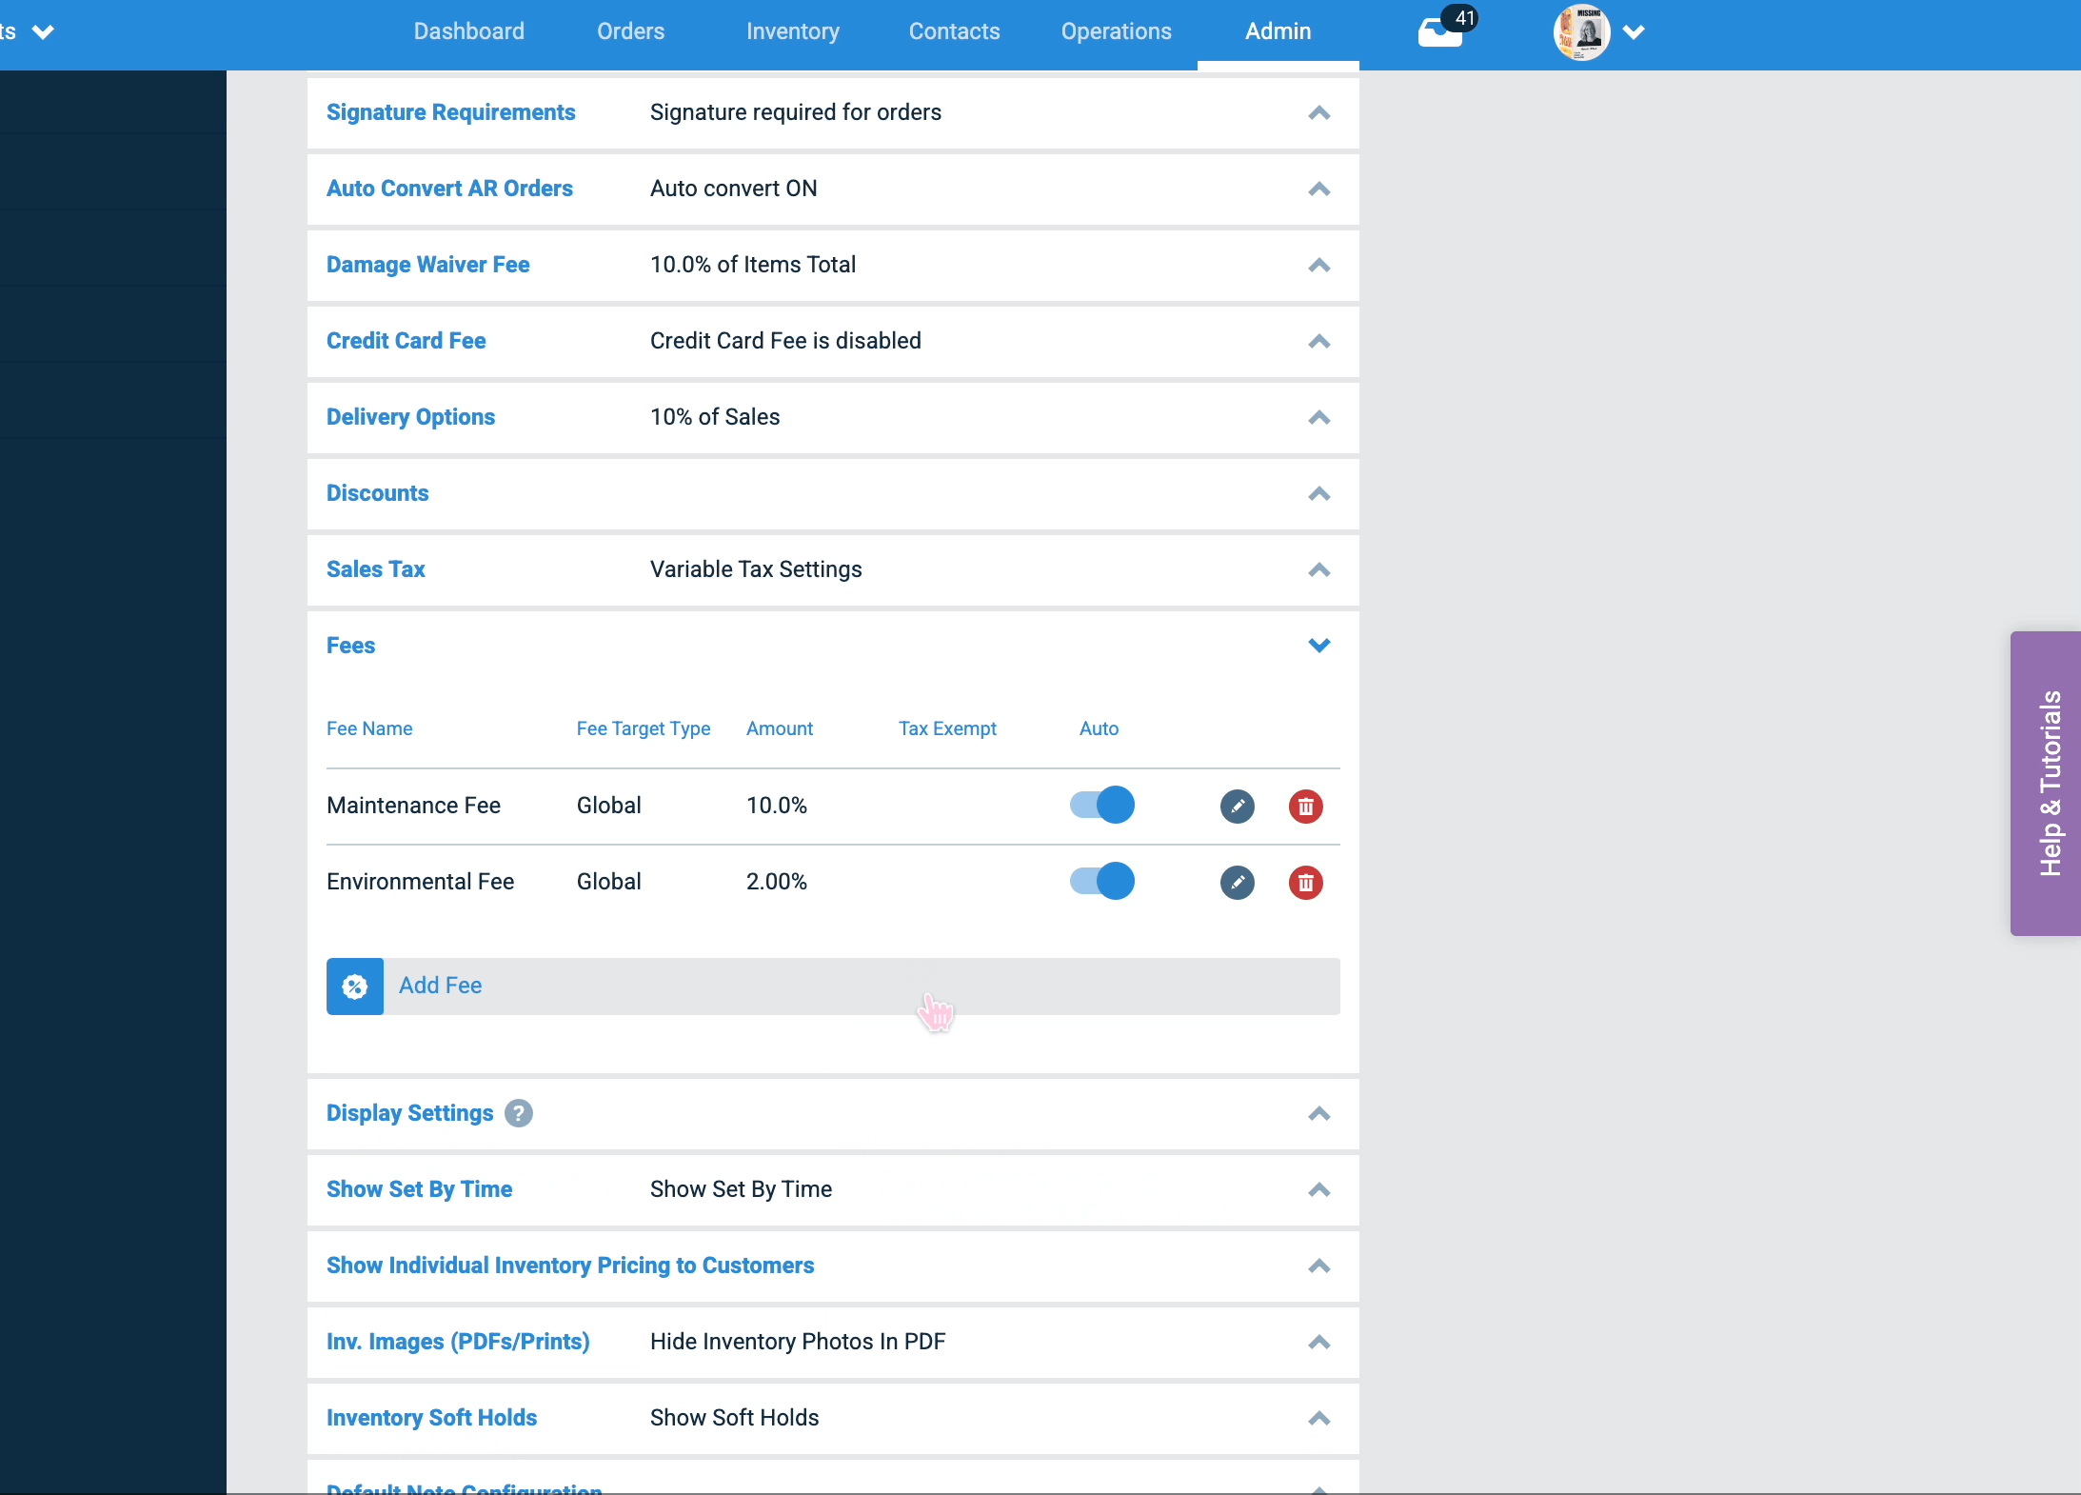Viewport: 2081px width, 1495px height.
Task: Click the Discounts heading
Action: point(378,493)
